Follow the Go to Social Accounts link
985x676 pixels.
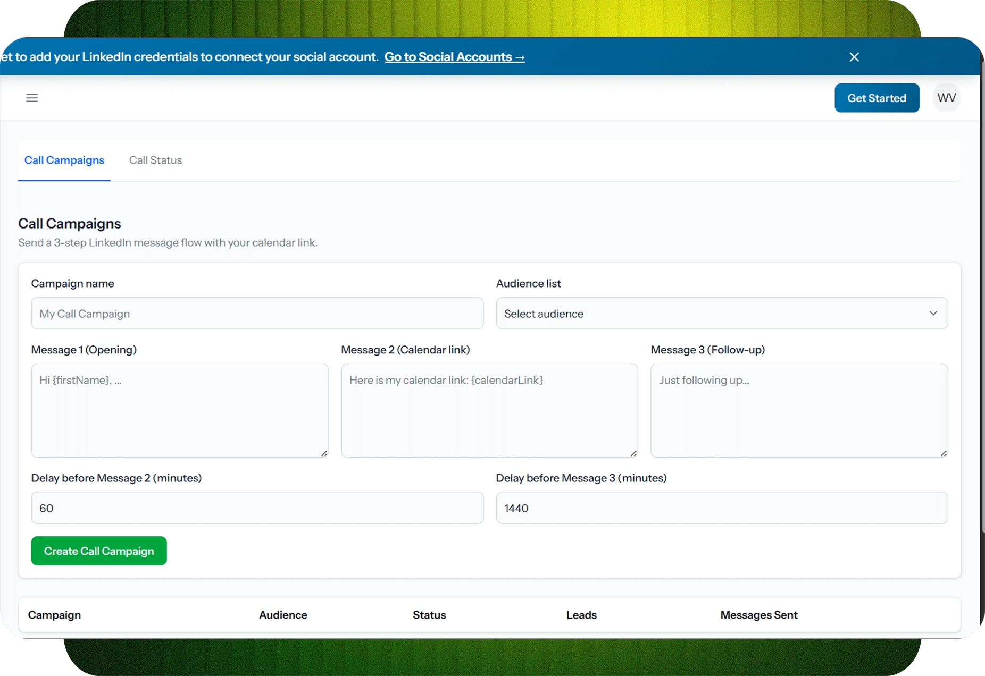[x=454, y=57]
